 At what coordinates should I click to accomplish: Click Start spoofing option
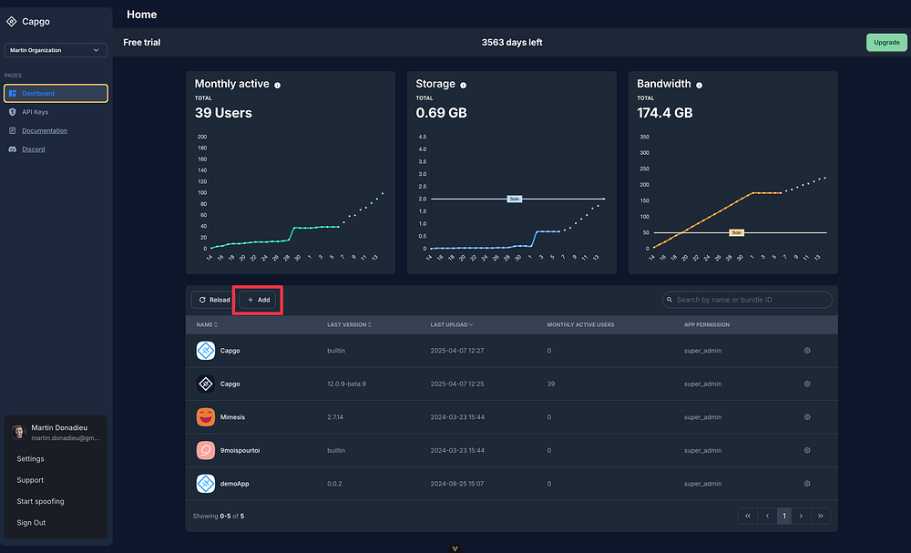(x=40, y=501)
